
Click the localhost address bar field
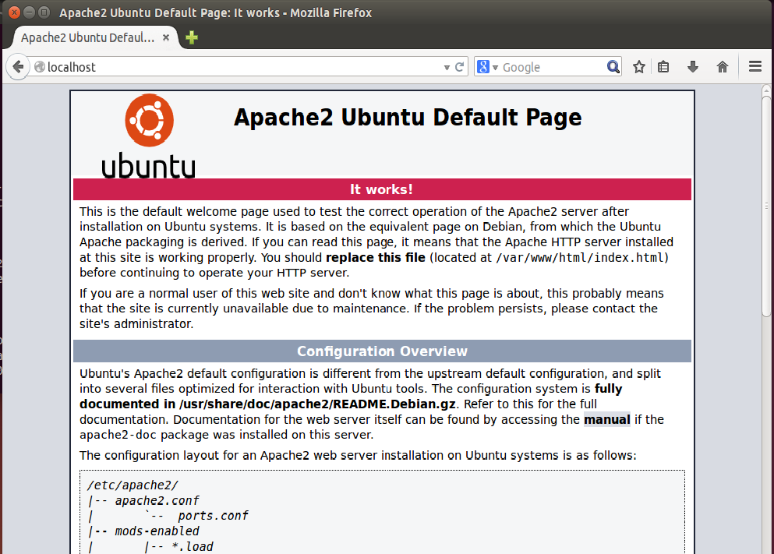(x=234, y=67)
